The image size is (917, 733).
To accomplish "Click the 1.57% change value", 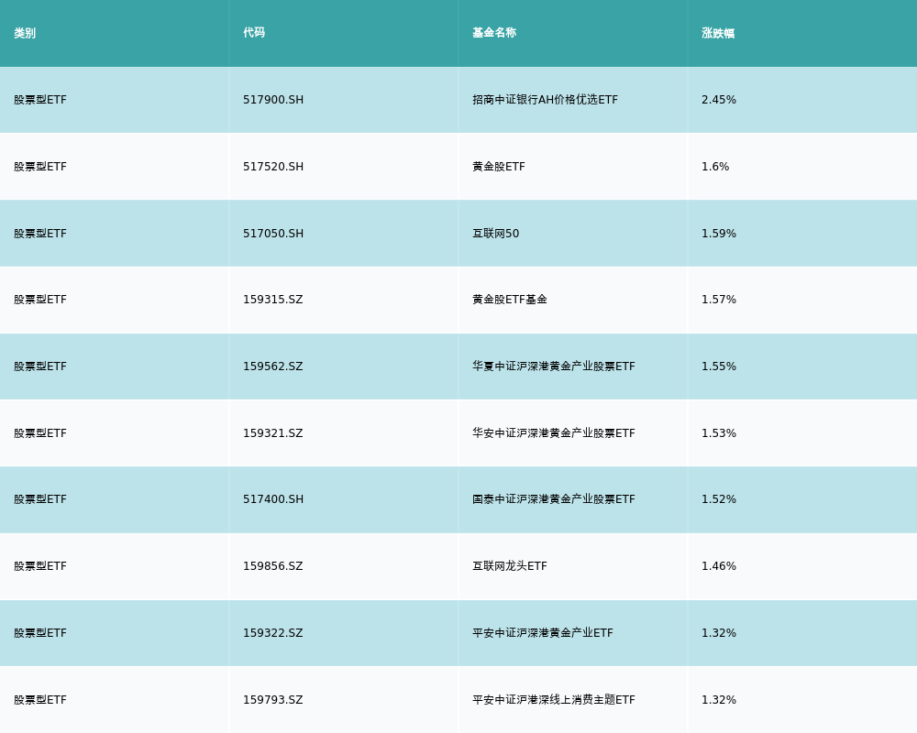I will pos(719,300).
